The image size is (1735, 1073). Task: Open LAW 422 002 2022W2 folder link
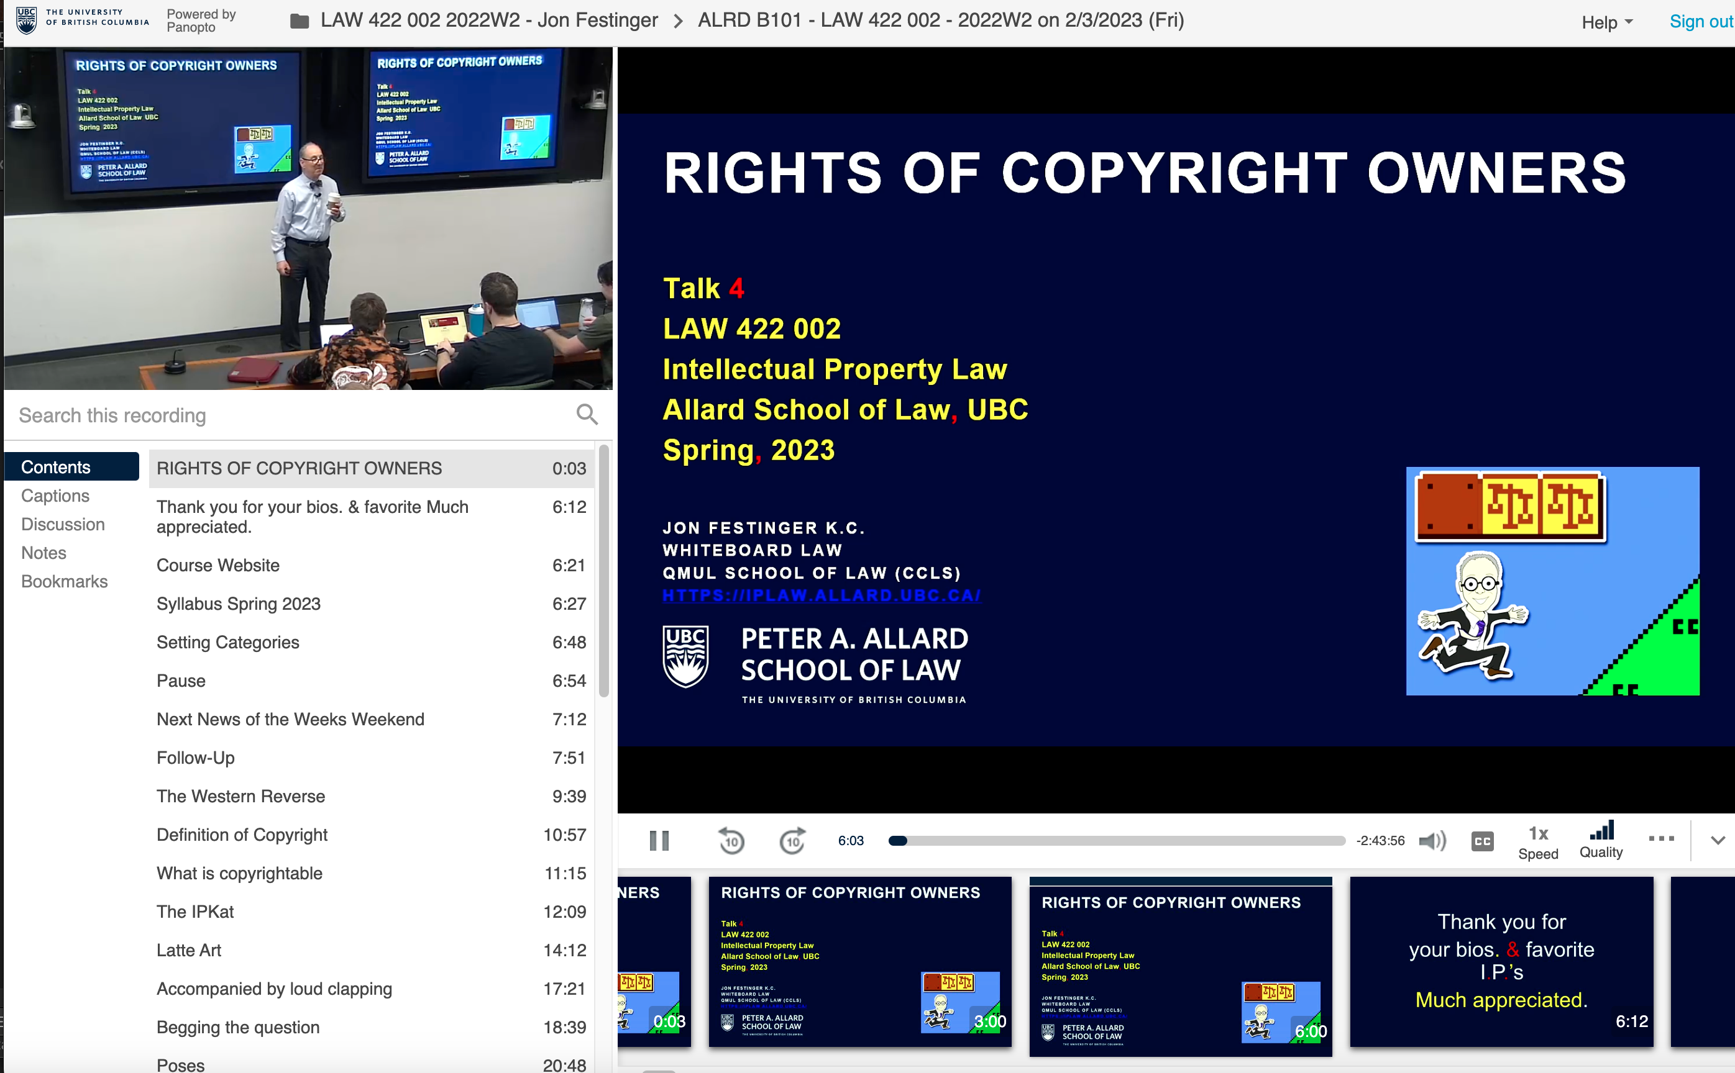coord(488,20)
